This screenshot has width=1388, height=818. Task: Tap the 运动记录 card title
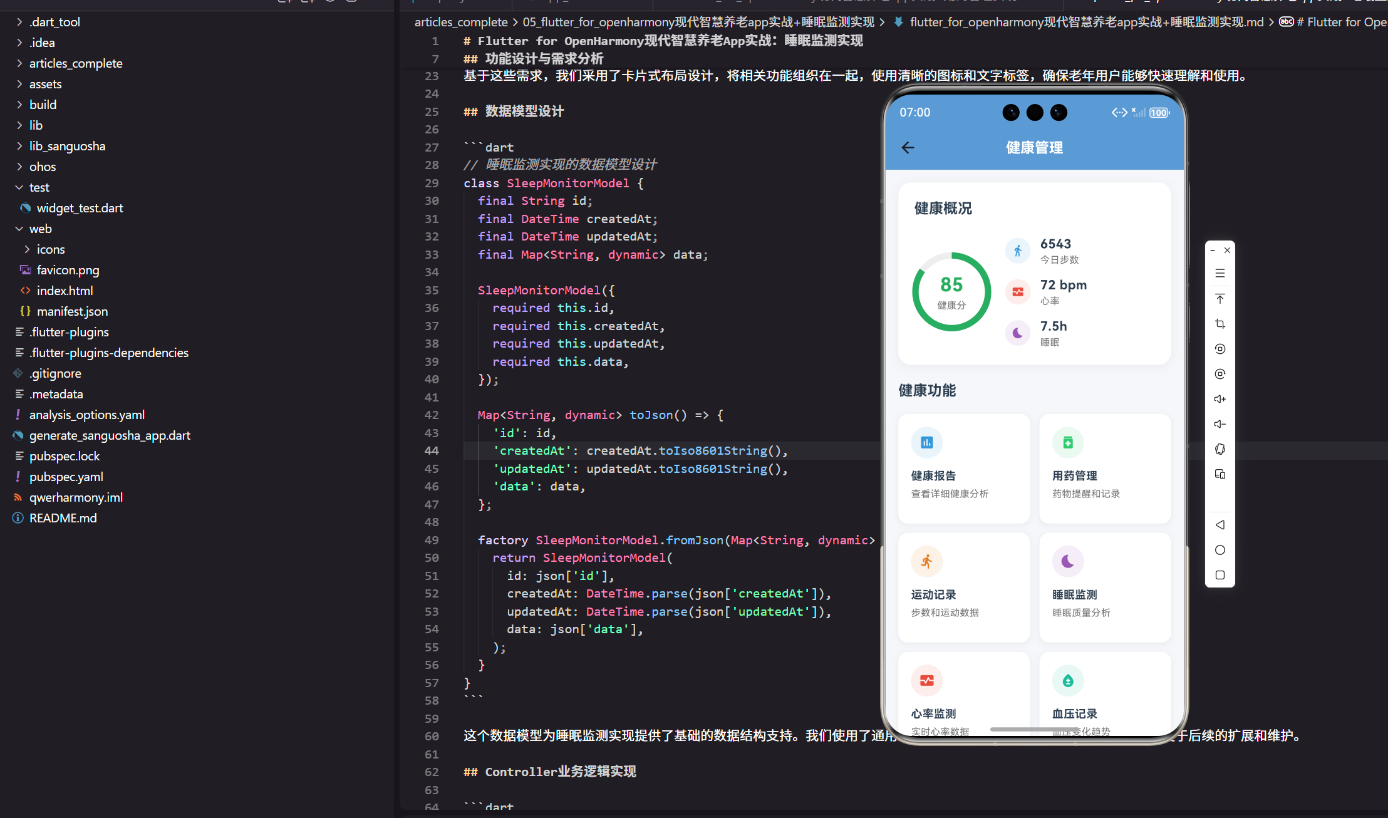pyautogui.click(x=933, y=594)
